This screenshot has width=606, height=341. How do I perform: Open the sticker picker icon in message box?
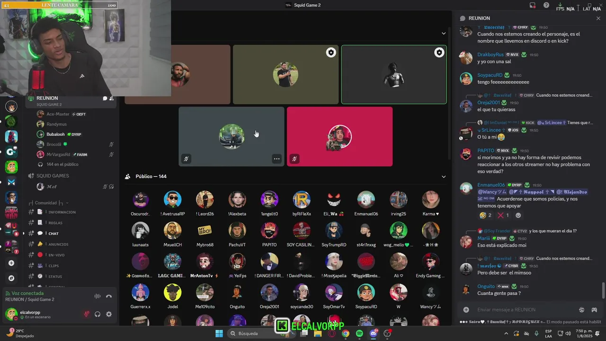coord(582,310)
